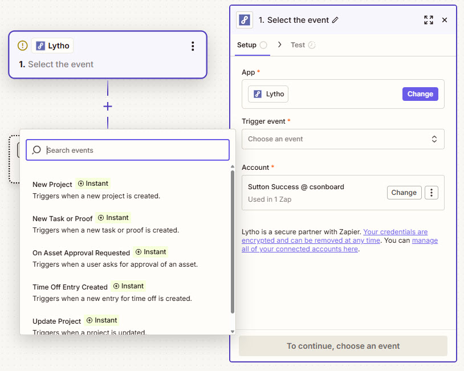Click the scroll down arrow of the event list
Screen dimensions: 464x371
(233, 332)
